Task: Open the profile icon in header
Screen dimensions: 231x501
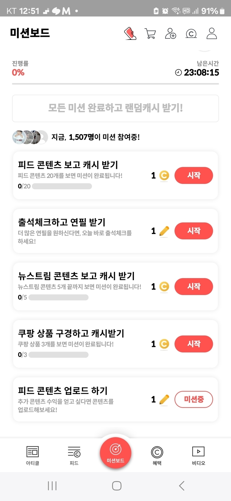Action: point(212,33)
